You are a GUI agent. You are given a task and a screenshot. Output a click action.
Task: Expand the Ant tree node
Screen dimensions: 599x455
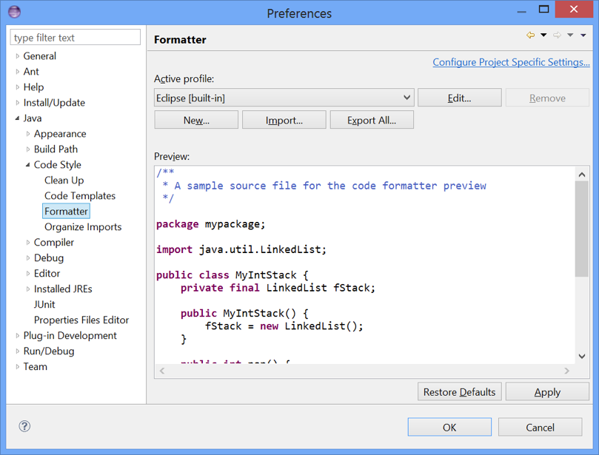pyautogui.click(x=18, y=71)
